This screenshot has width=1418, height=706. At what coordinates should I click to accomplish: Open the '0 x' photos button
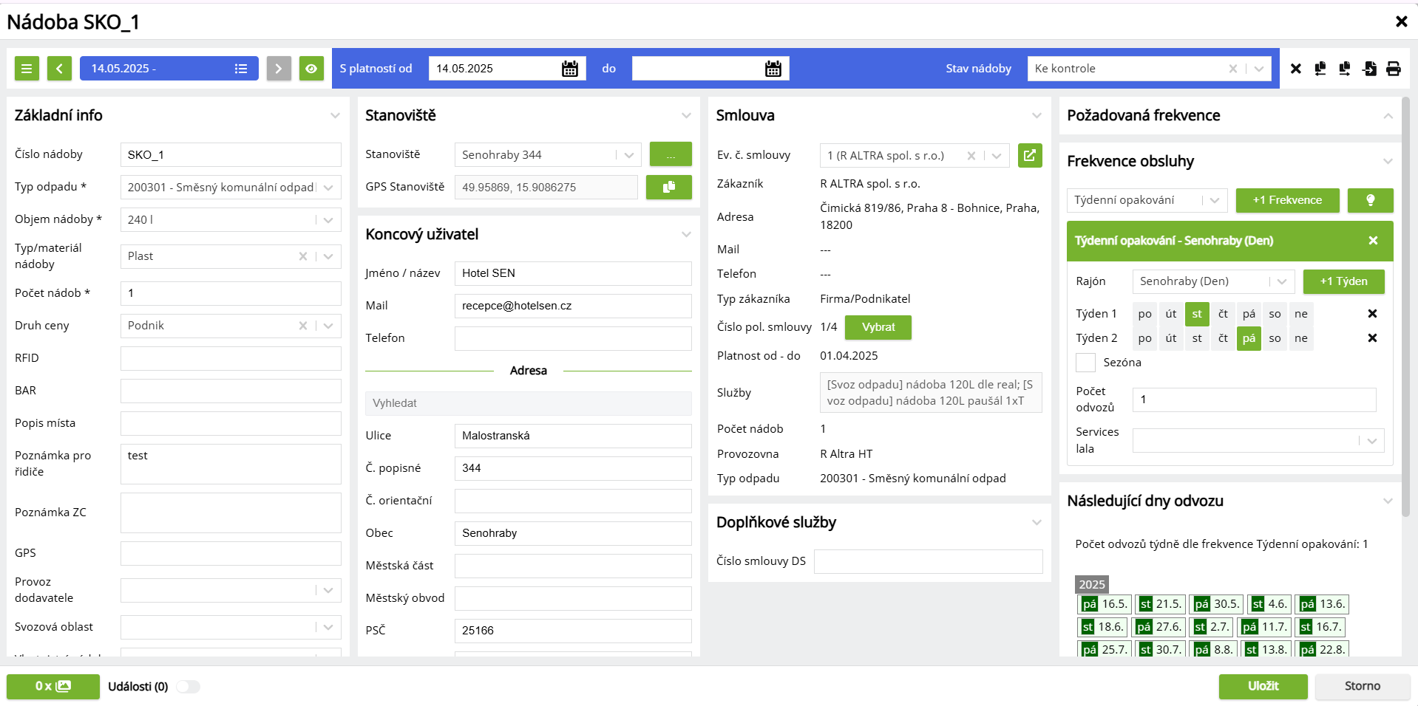pyautogui.click(x=53, y=686)
